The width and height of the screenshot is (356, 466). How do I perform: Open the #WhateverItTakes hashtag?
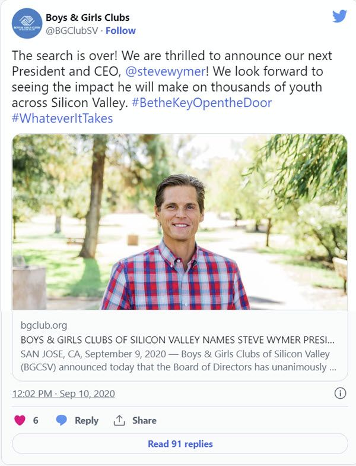(62, 118)
